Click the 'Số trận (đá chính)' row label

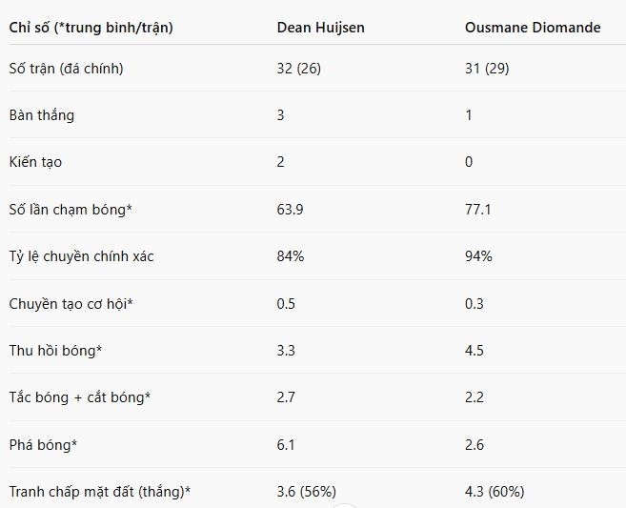tap(67, 69)
